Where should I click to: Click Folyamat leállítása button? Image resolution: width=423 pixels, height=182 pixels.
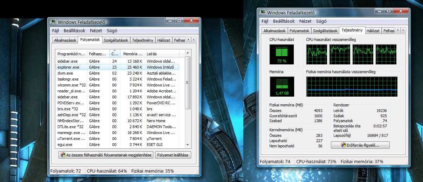(x=173, y=155)
